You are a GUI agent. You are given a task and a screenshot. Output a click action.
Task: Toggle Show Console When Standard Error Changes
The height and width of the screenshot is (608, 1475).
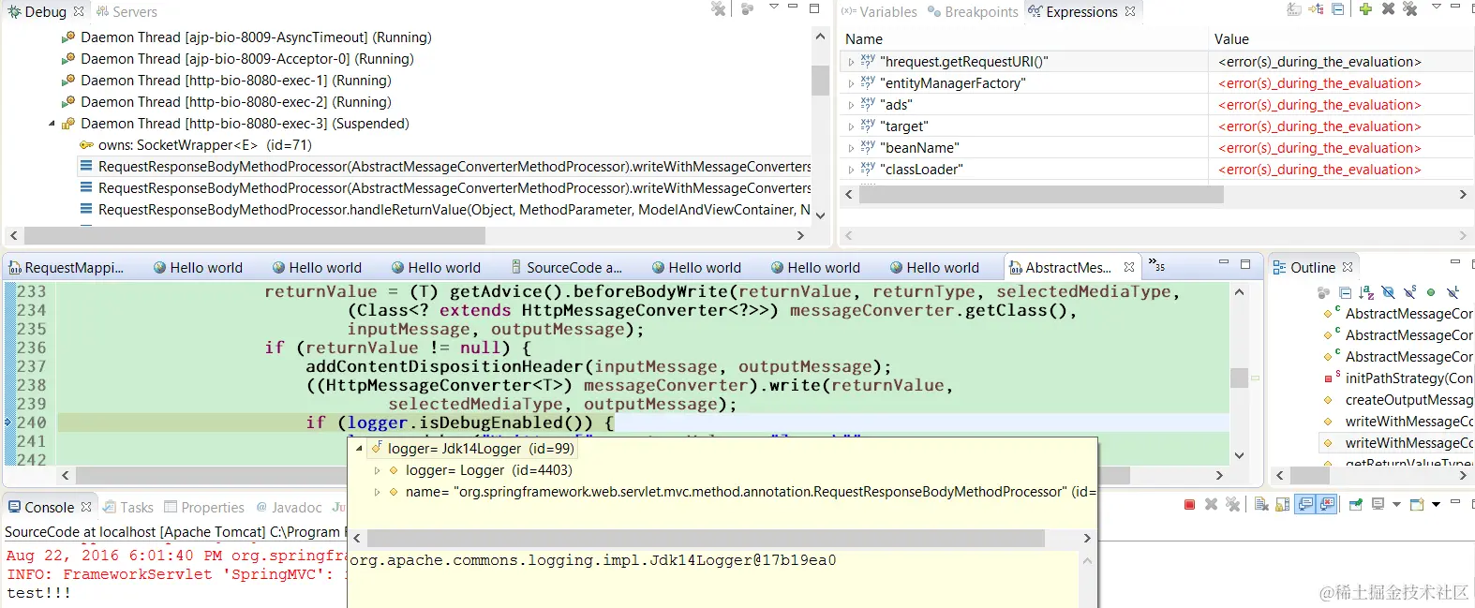click(x=1327, y=504)
